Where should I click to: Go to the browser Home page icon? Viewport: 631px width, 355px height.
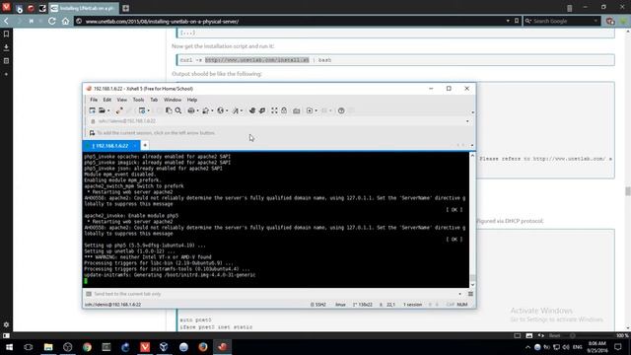pos(66,21)
